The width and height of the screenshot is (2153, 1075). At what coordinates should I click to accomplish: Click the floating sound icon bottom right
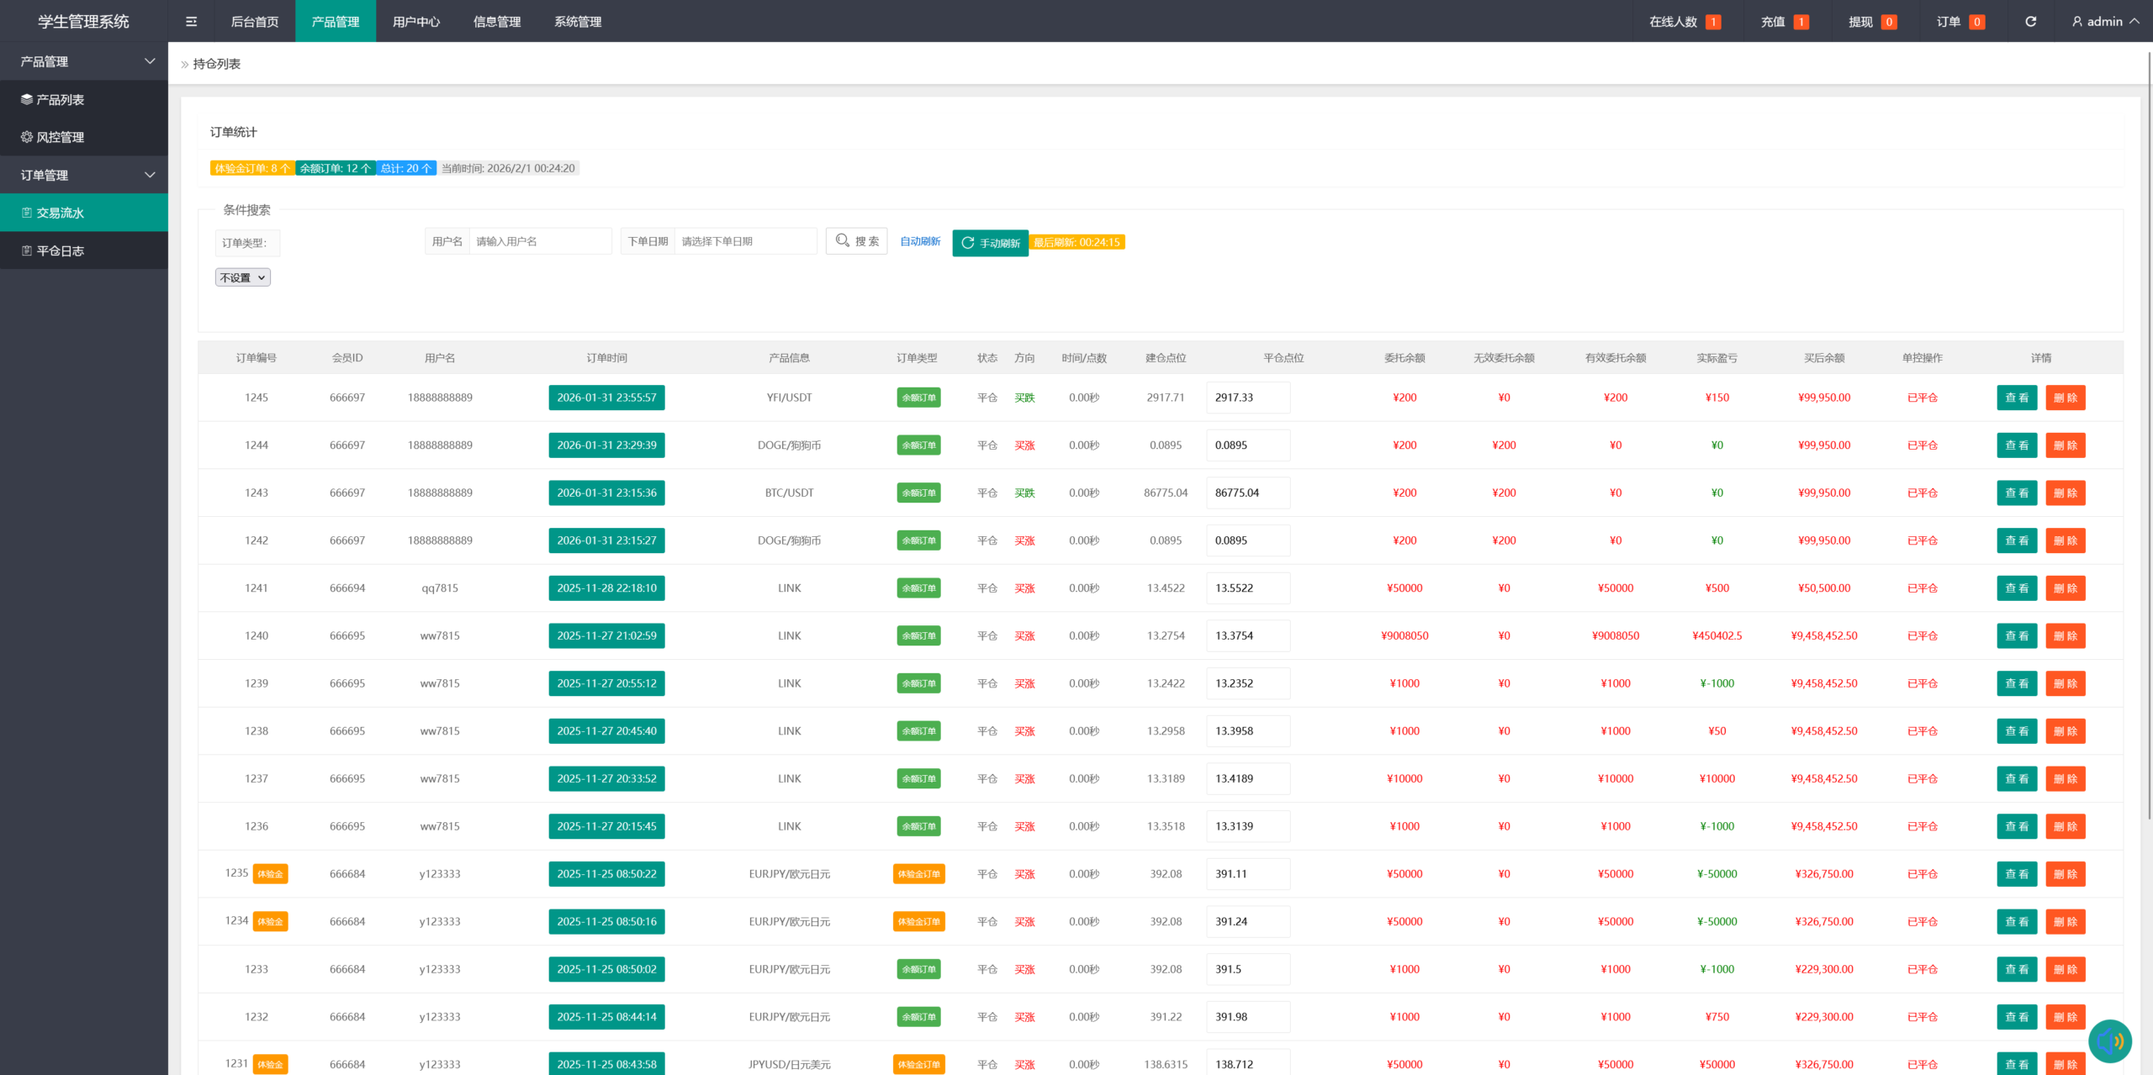pyautogui.click(x=2109, y=1041)
